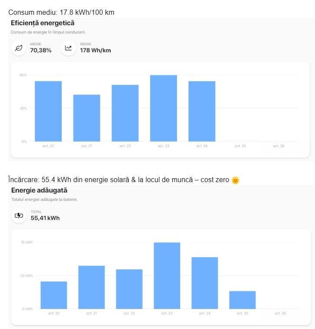315x329 pixels.
Task: Click the 178 Wh/km average value
Action: pyautogui.click(x=95, y=50)
